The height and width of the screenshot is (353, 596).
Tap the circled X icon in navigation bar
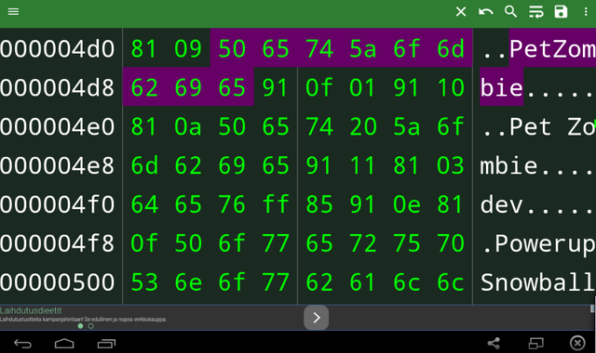point(577,343)
